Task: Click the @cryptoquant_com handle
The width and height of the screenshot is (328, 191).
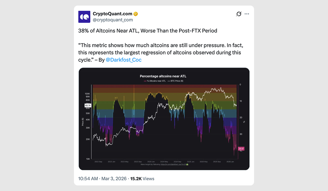Action: 113,20
